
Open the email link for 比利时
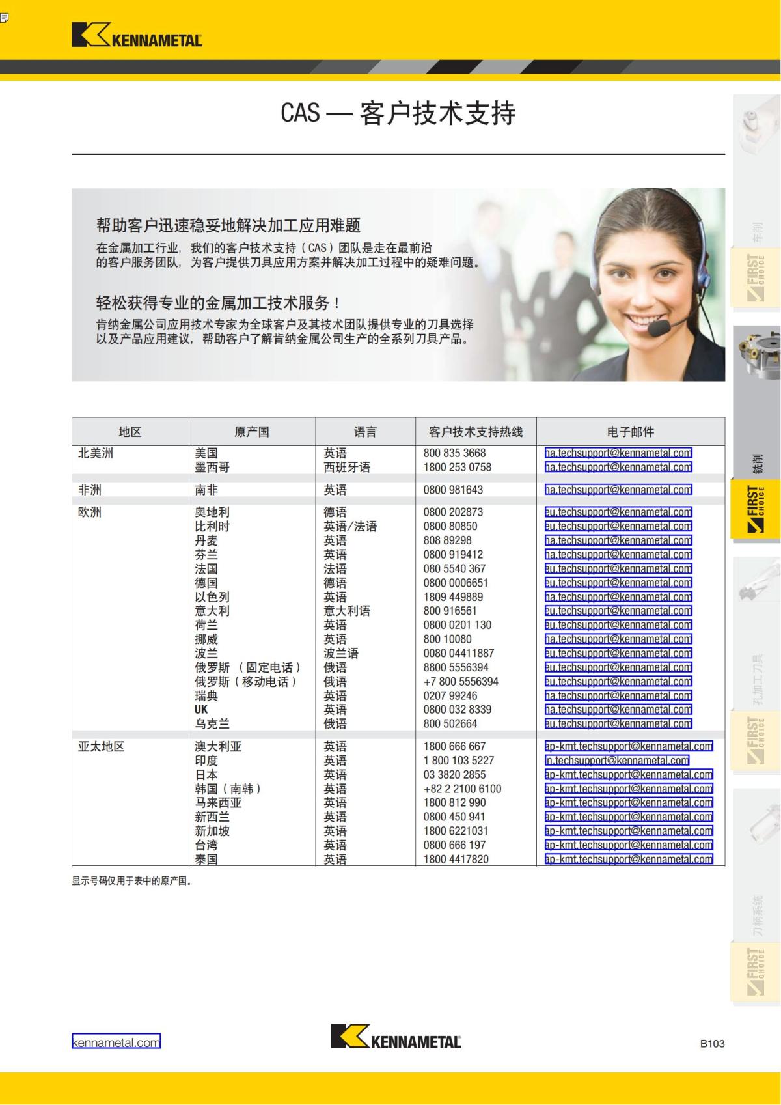click(x=618, y=526)
